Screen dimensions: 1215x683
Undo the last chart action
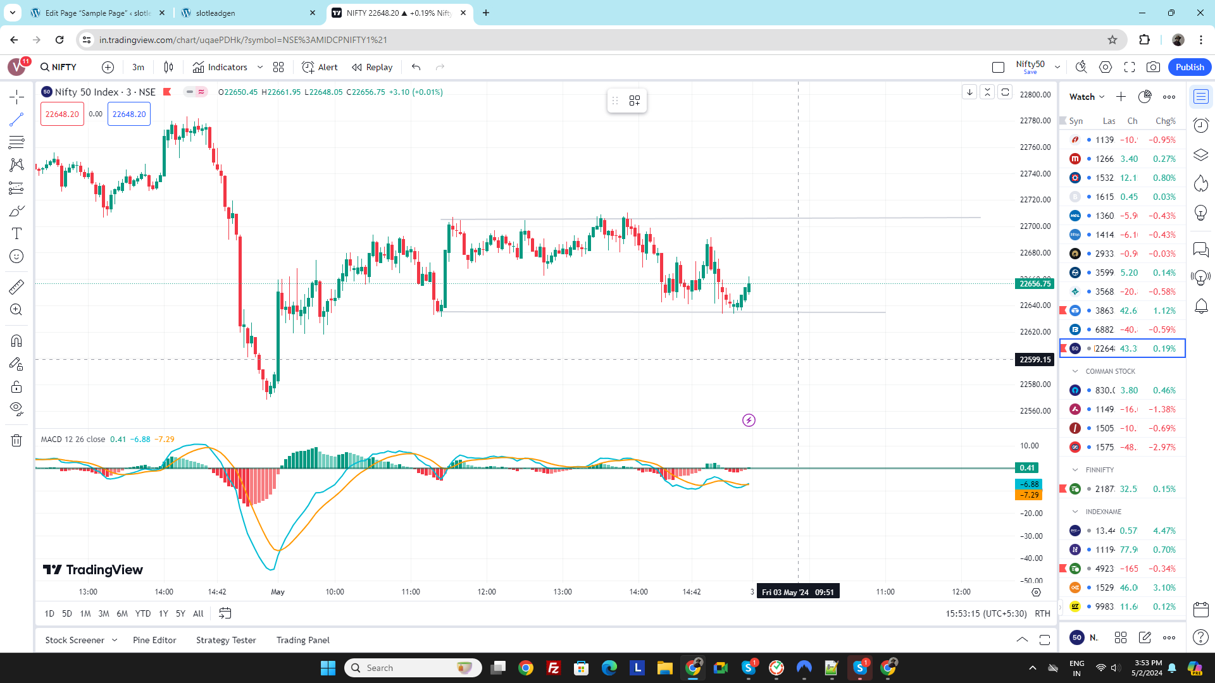(416, 67)
